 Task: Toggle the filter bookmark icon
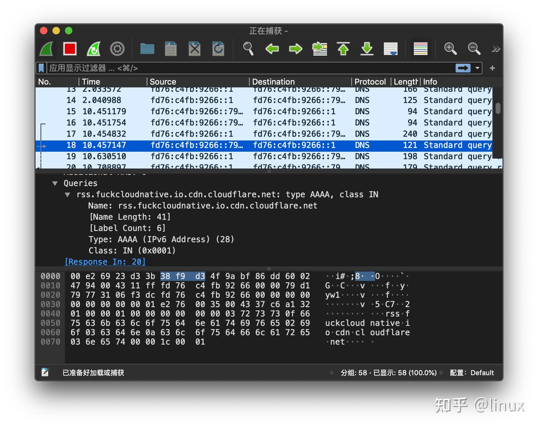coord(42,68)
